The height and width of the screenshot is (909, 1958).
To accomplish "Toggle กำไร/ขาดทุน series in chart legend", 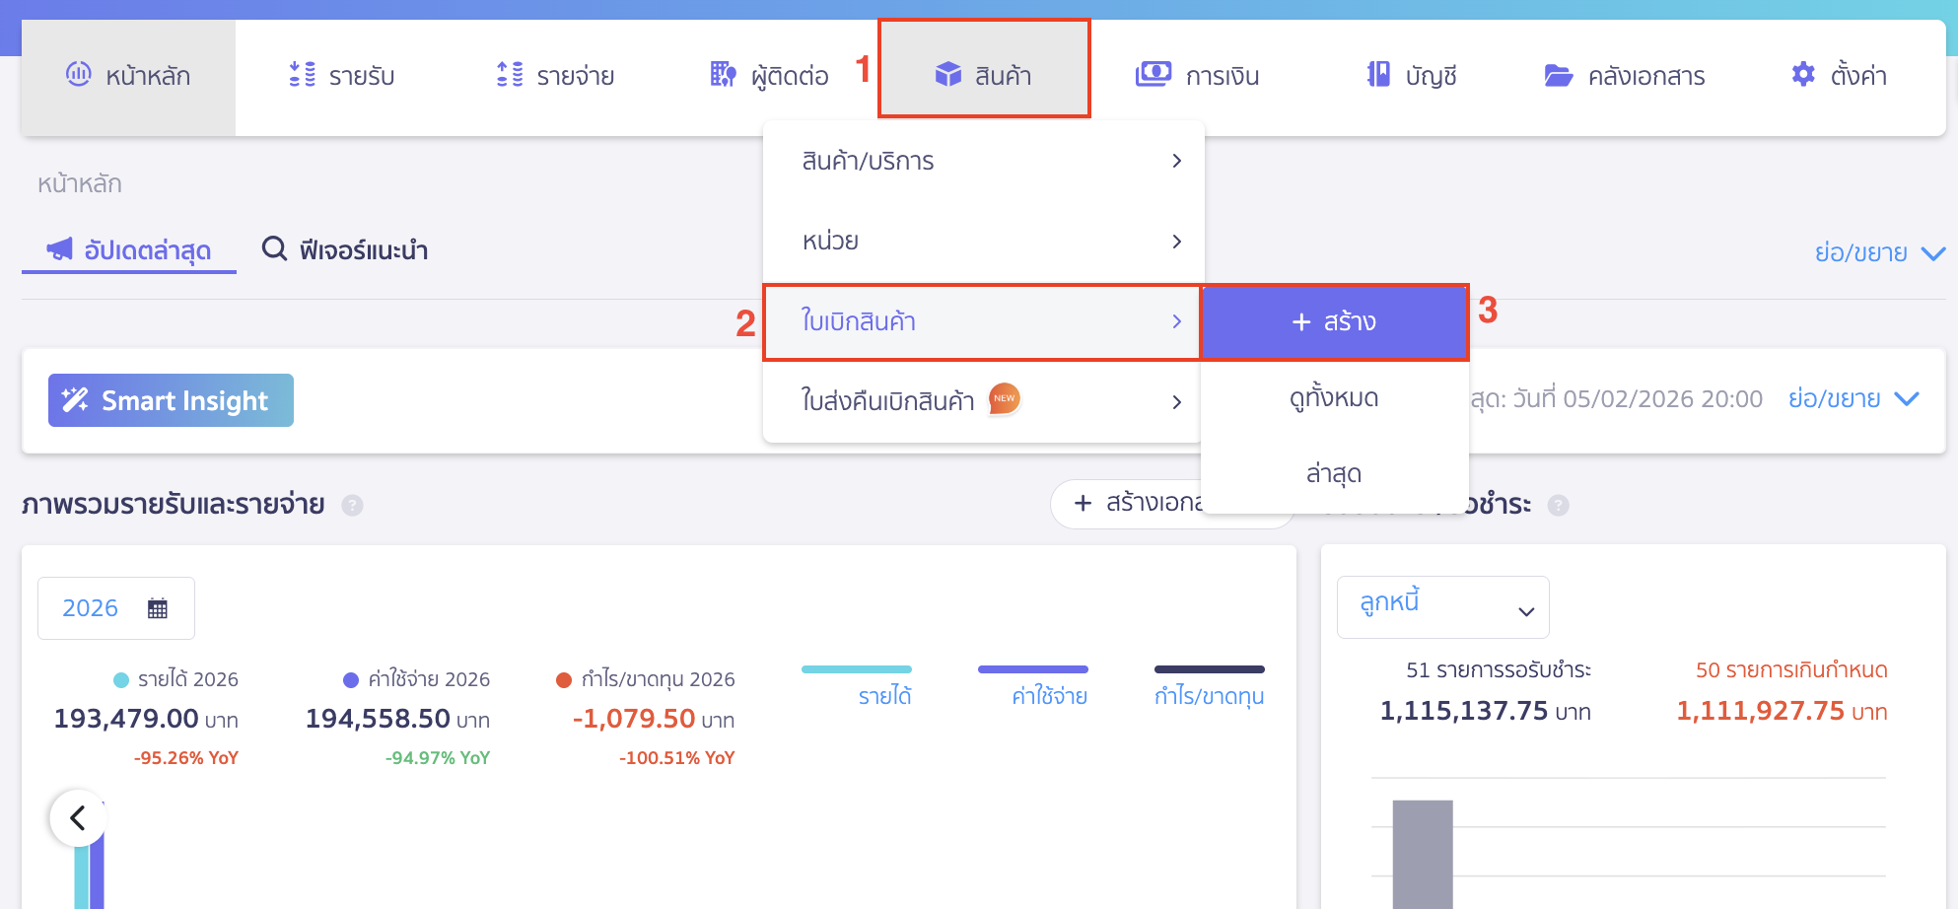I will pos(1209,696).
